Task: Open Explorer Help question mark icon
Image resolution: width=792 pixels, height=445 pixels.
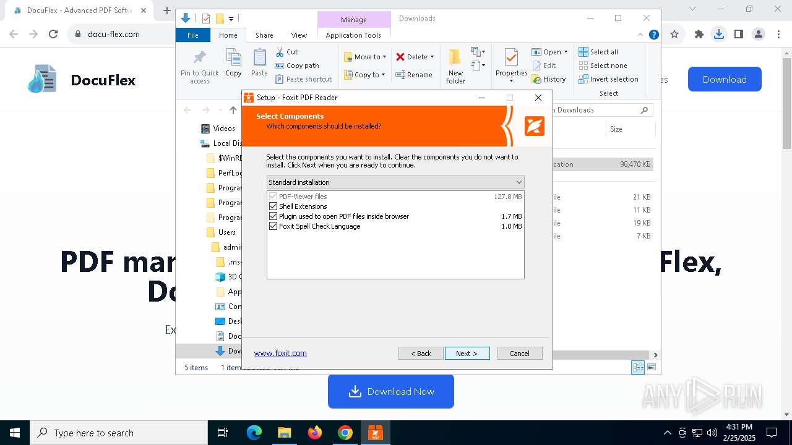Action: click(653, 35)
